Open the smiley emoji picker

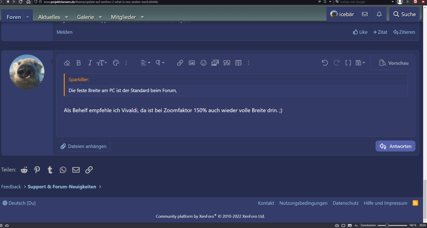[203, 63]
